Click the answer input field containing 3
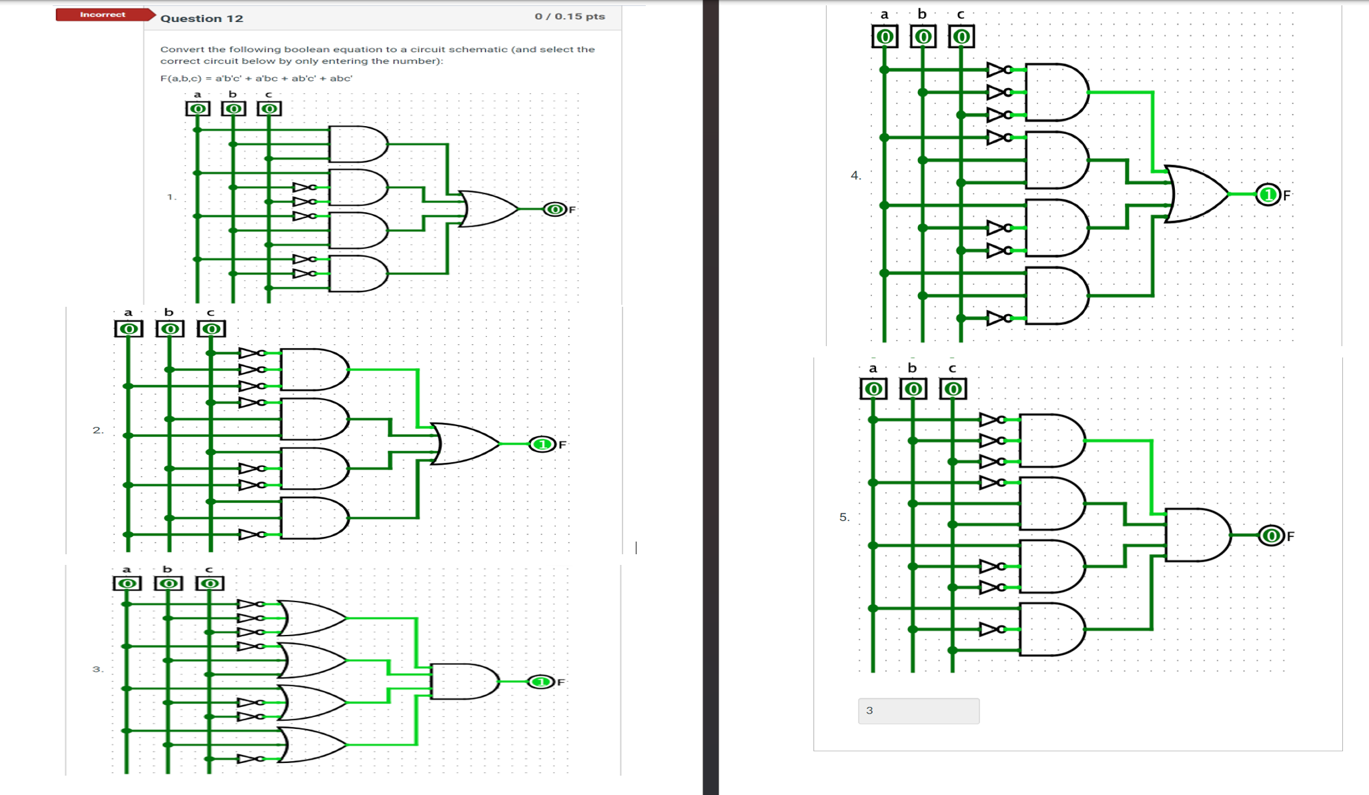Viewport: 1369px width, 795px height. tap(918, 711)
